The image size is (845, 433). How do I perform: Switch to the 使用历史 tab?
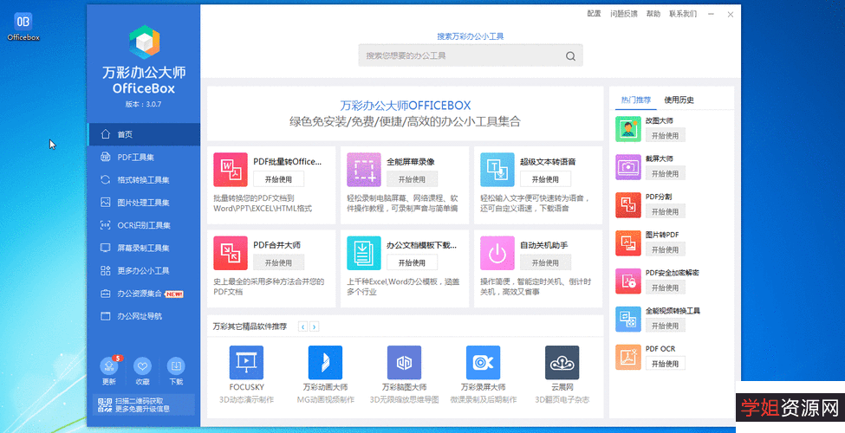(679, 100)
